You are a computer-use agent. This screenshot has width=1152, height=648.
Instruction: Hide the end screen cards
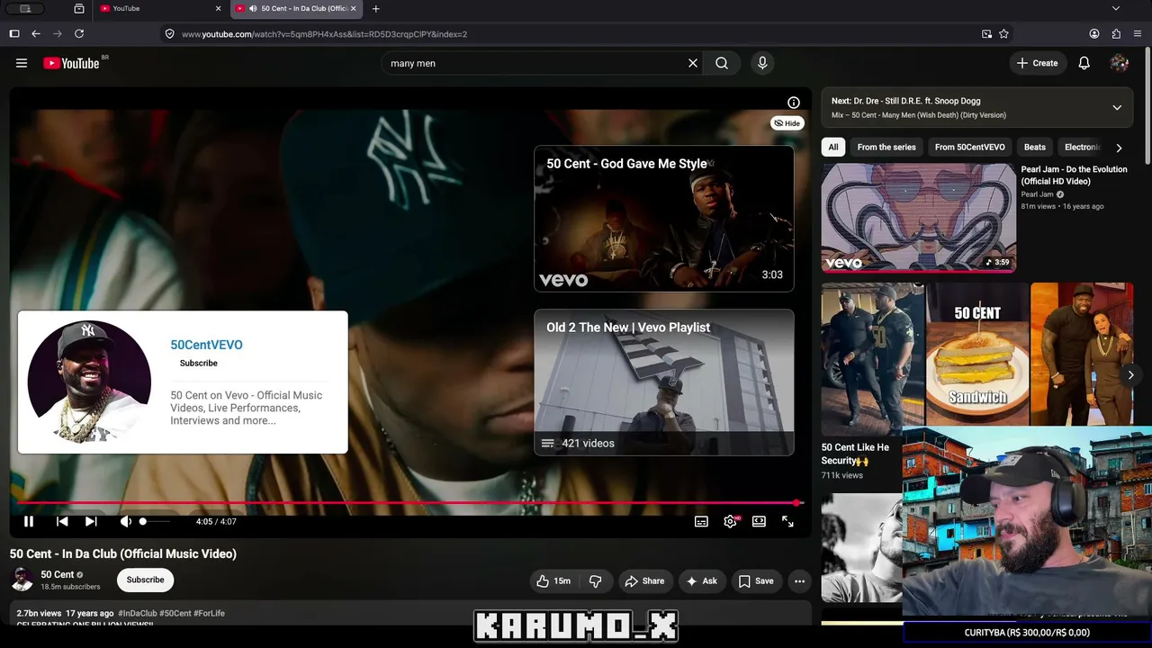coord(787,123)
